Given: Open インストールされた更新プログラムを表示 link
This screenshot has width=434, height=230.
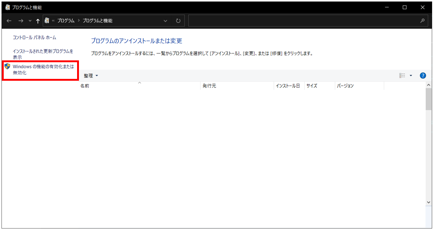Looking at the screenshot, I should (x=43, y=54).
